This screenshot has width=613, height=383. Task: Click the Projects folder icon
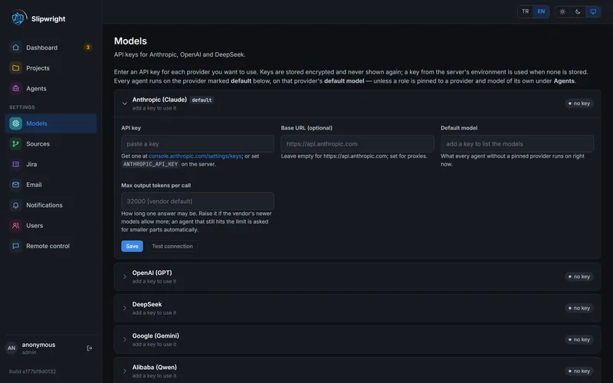point(15,68)
